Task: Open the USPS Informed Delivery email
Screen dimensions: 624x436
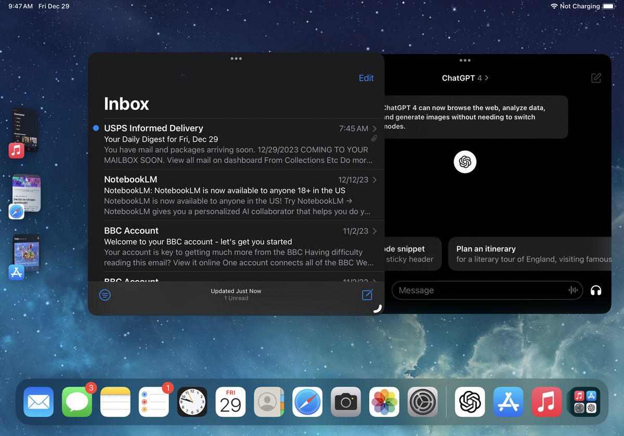Action: pyautogui.click(x=236, y=144)
